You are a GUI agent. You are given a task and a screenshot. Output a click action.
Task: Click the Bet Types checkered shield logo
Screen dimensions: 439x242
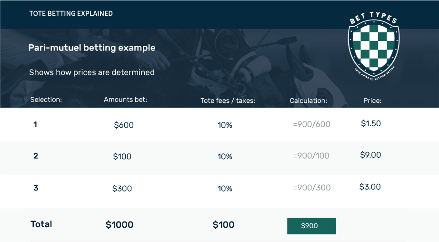pos(373,46)
